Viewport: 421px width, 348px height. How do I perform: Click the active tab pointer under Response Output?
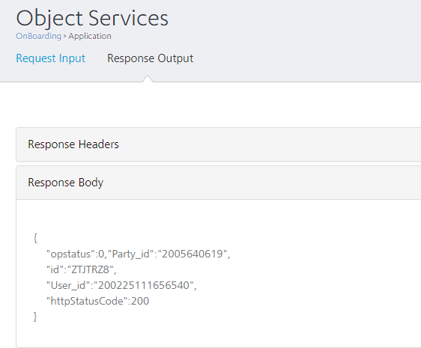click(148, 79)
